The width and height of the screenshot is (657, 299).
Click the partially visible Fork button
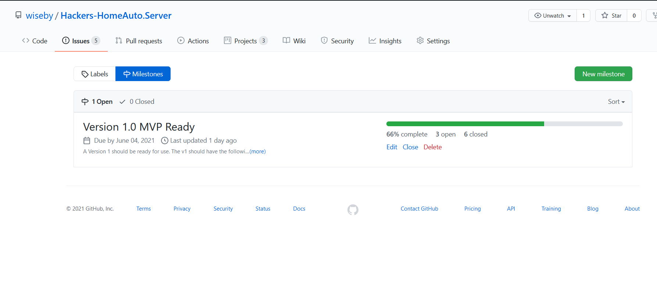click(x=652, y=15)
